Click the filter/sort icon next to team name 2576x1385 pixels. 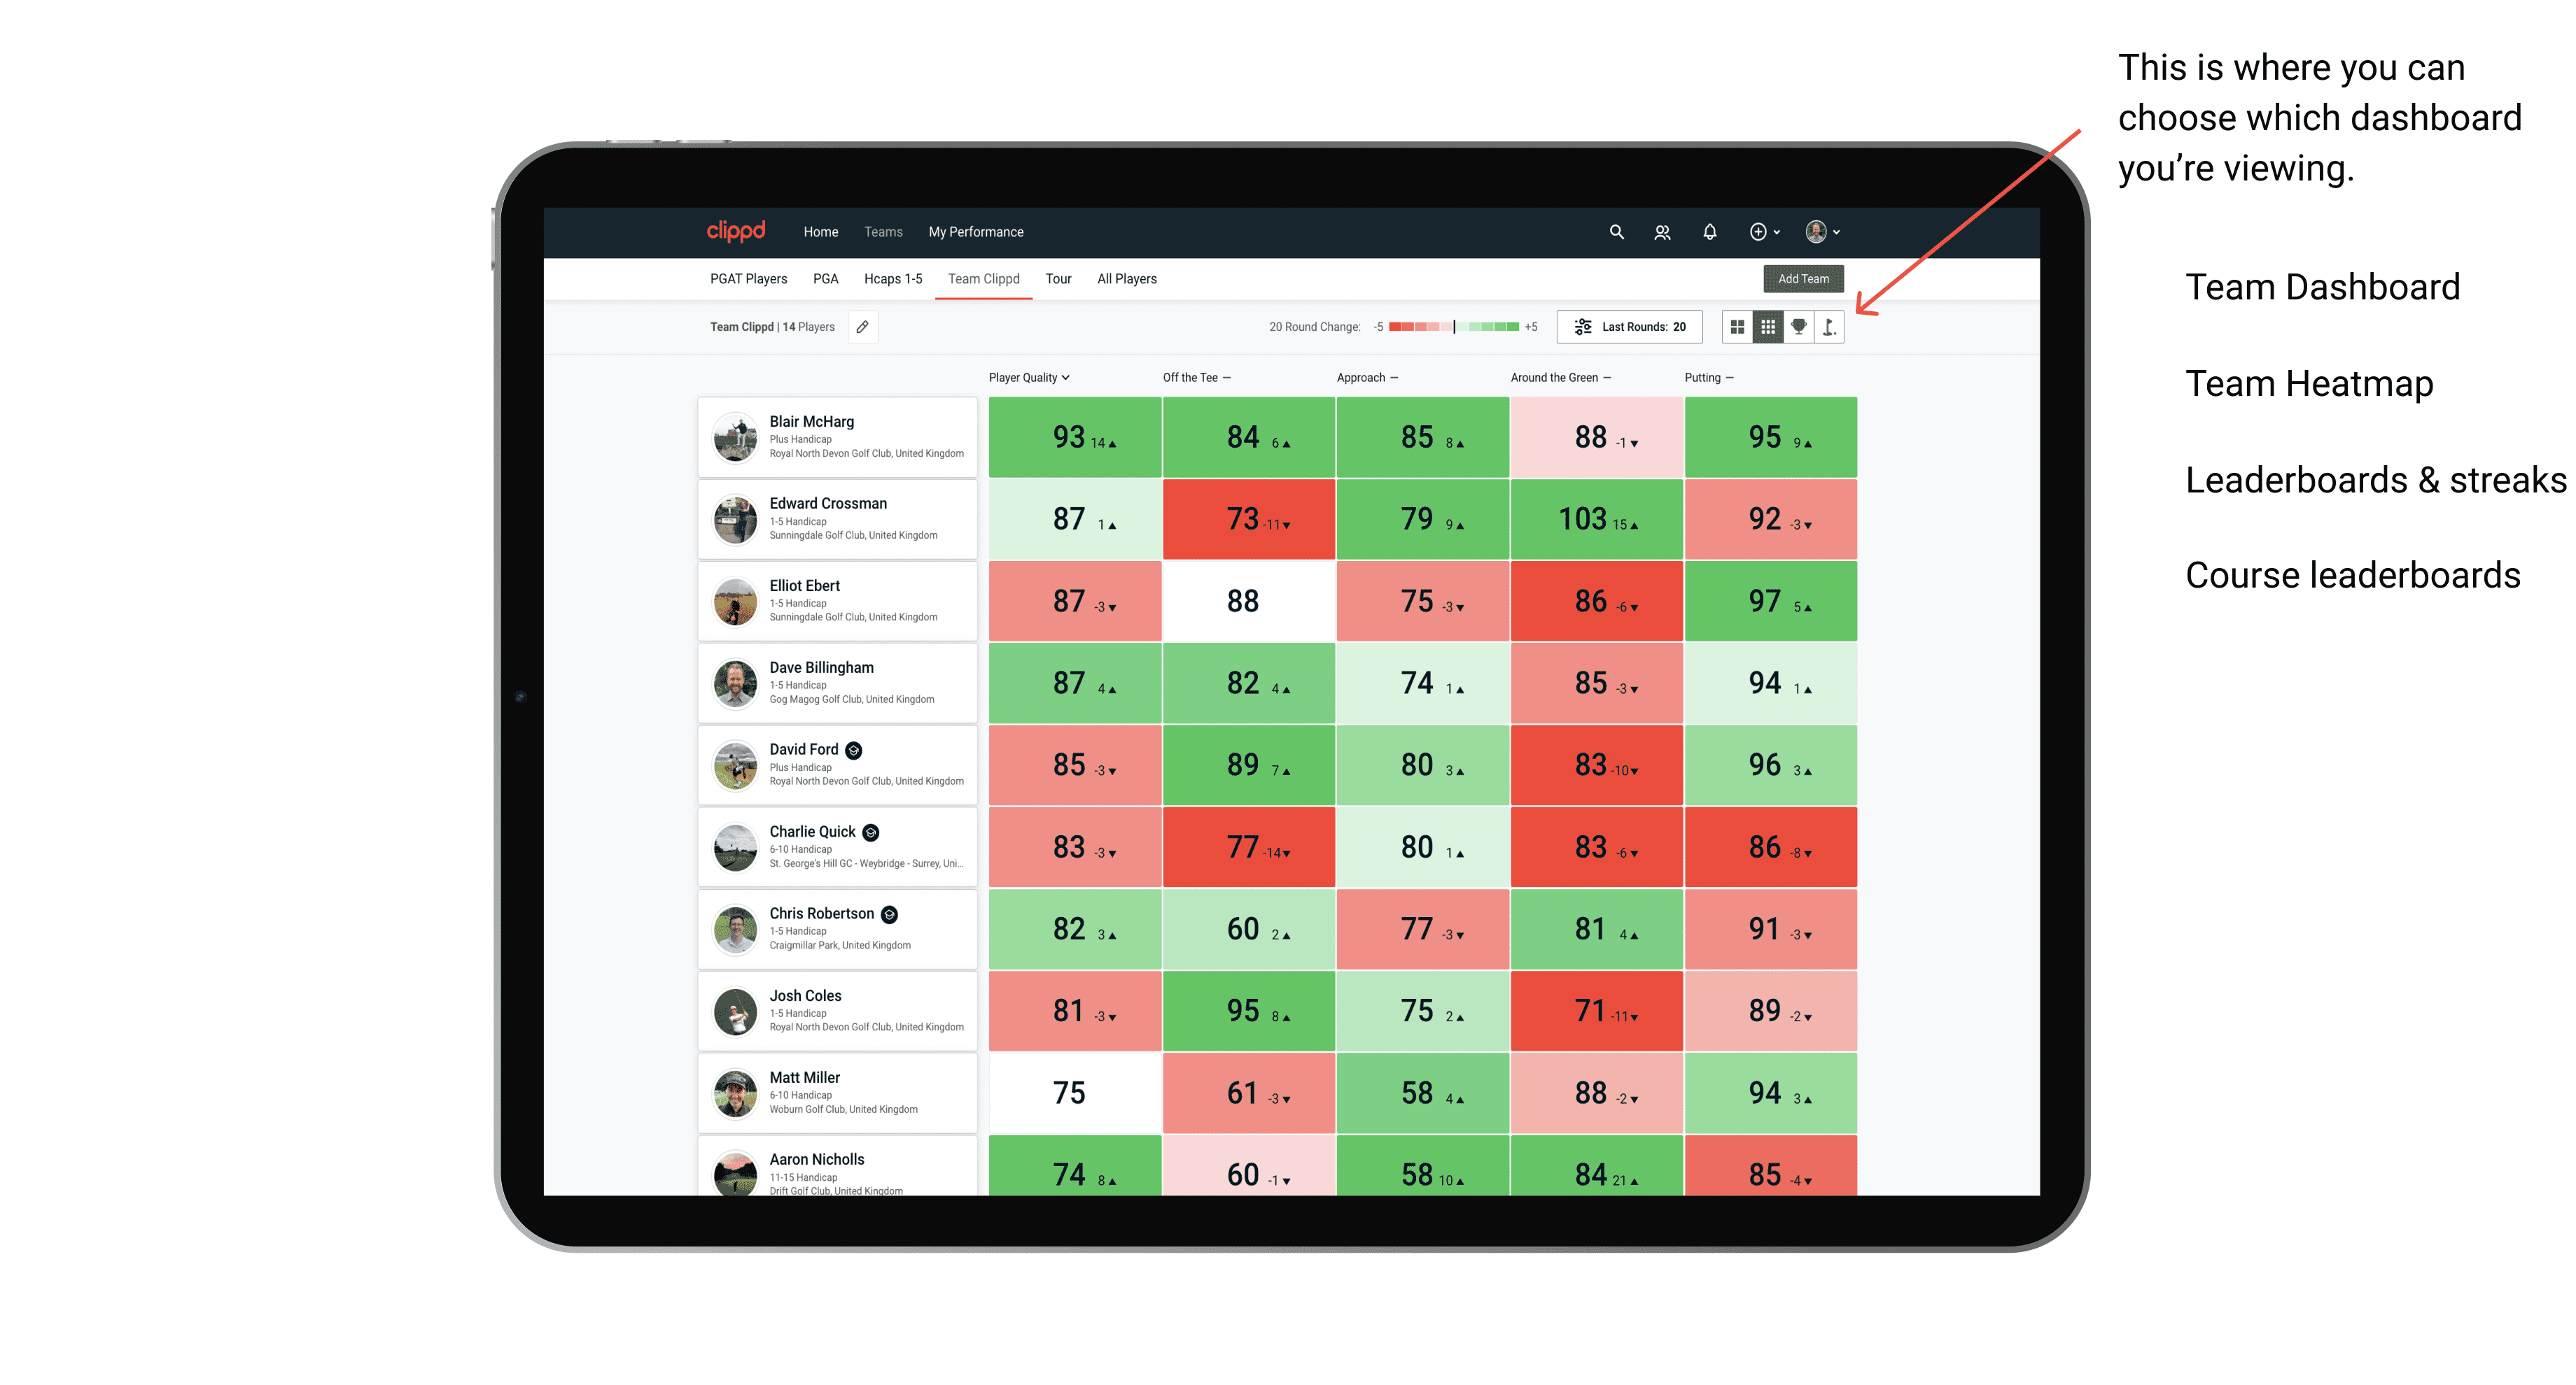pos(871,331)
